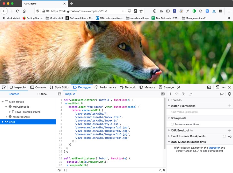
Task: Toggle the pretty print braces icon in source footer
Action: pyautogui.click(x=65, y=170)
